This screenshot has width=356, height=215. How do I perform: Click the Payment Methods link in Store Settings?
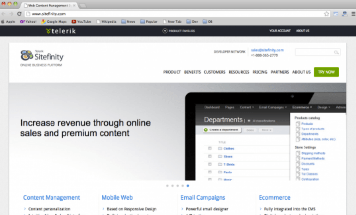pyautogui.click(x=313, y=158)
